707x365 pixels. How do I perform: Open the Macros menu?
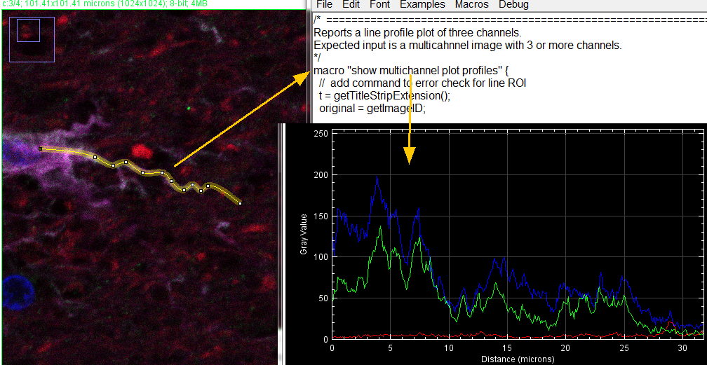pyautogui.click(x=472, y=5)
